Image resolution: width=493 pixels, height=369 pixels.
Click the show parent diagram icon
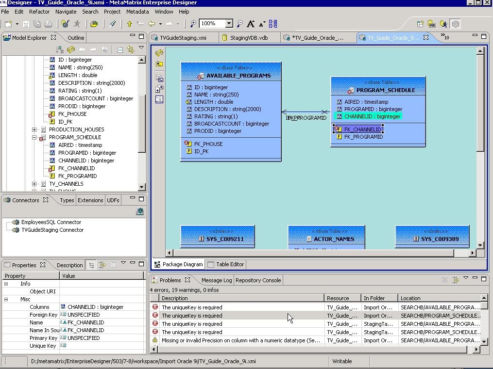(159, 64)
